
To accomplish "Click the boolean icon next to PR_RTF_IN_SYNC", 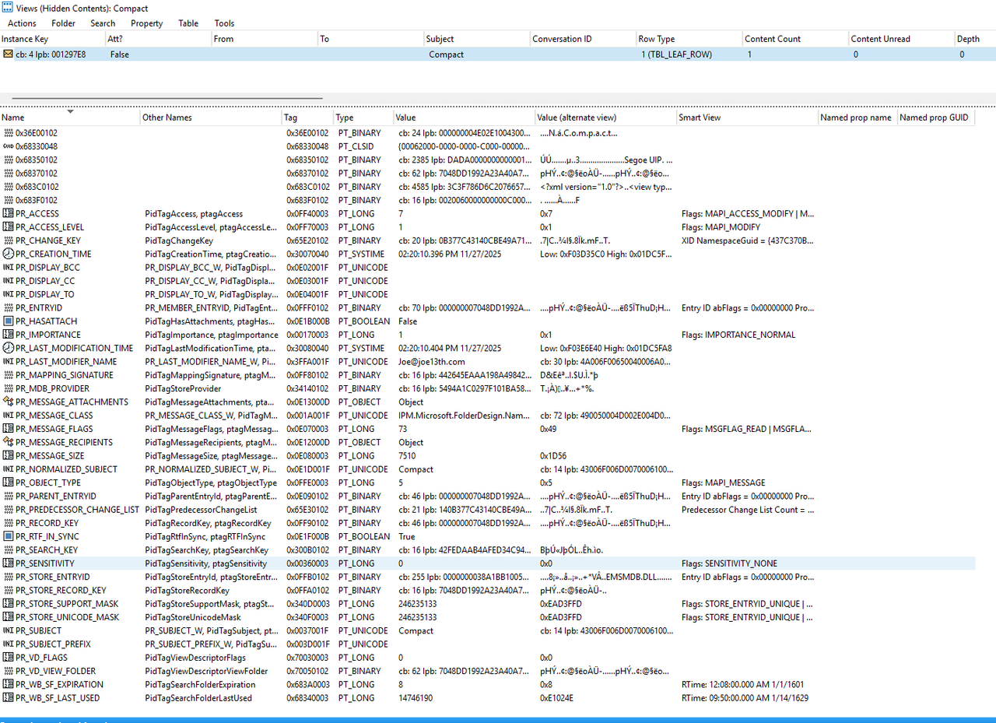I will (8, 536).
